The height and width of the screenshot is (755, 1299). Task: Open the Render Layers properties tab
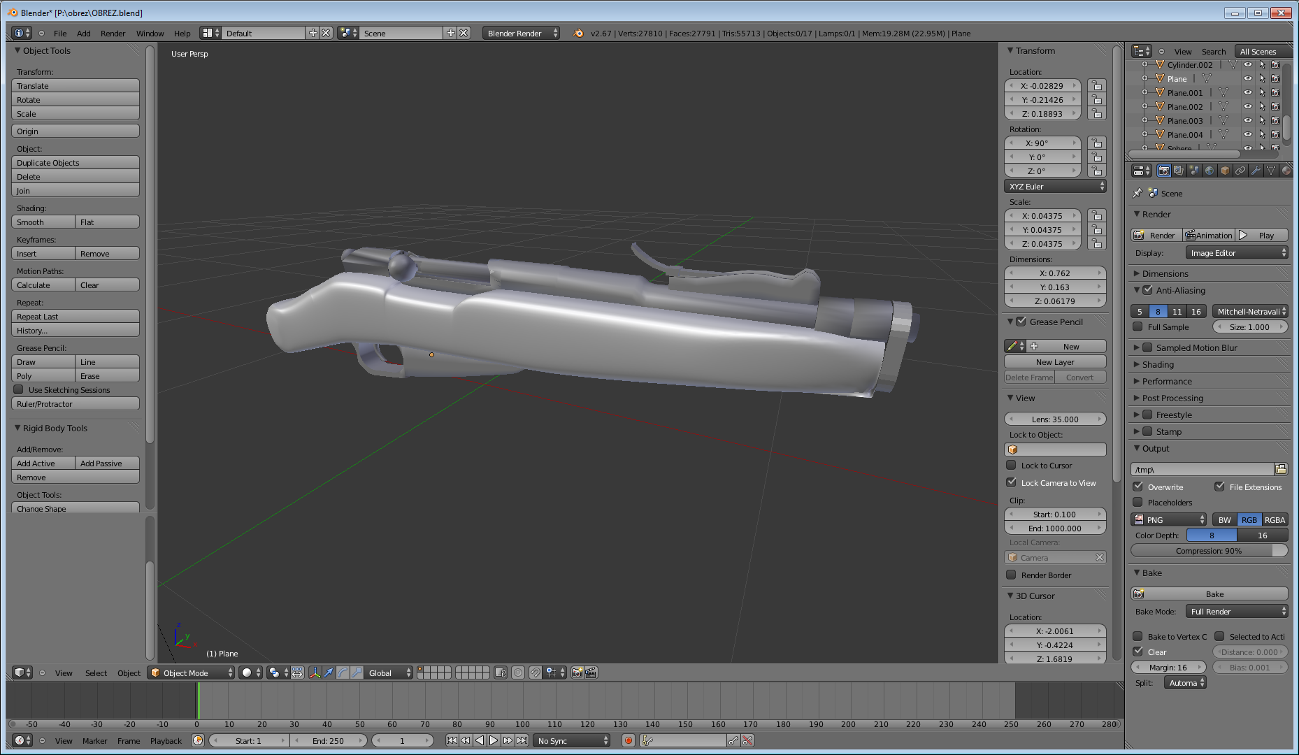coord(1179,171)
